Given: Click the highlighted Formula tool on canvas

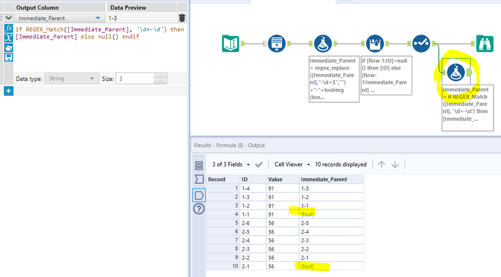Looking at the screenshot, I should click(455, 73).
